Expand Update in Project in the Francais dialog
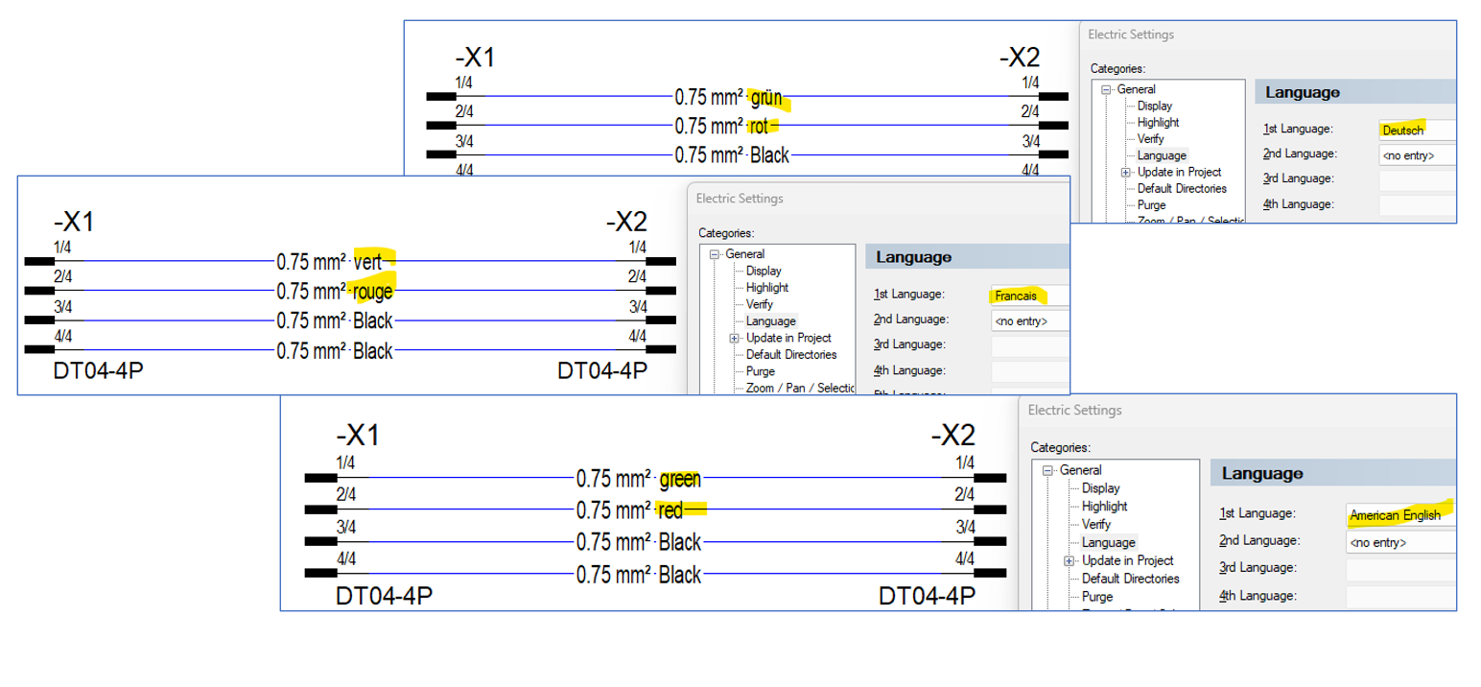 (x=734, y=338)
